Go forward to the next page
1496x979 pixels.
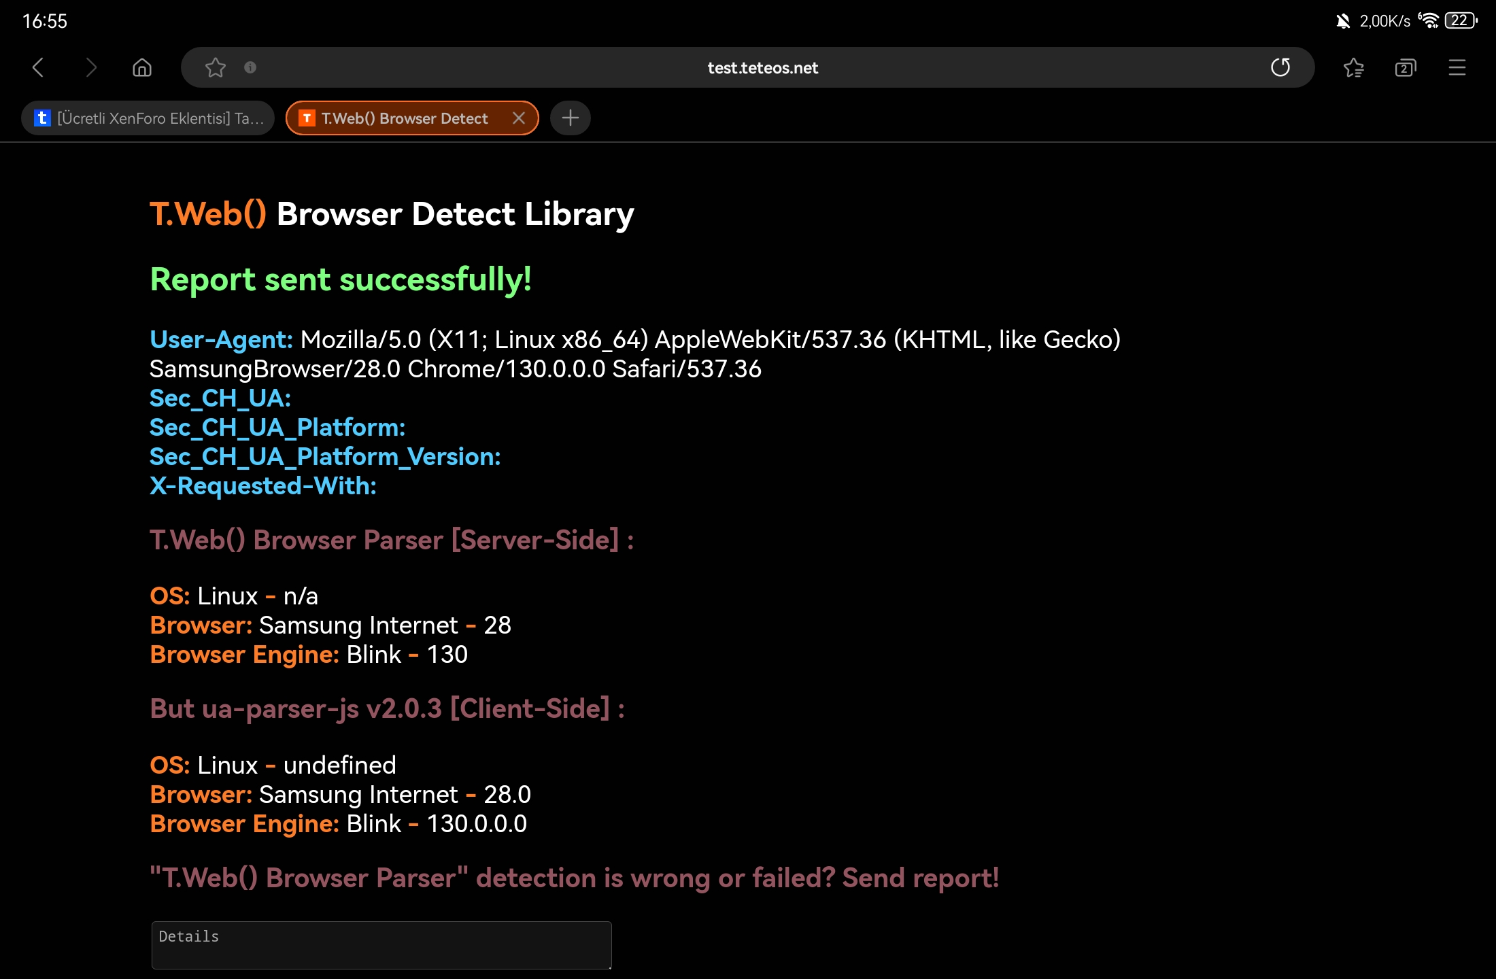[x=91, y=67]
